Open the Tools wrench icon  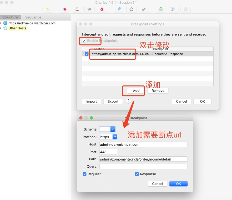[x=173, y=9]
